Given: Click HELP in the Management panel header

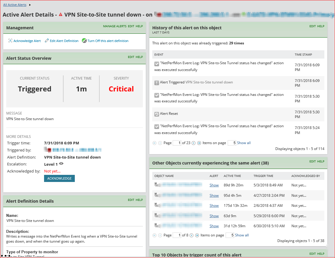Looking at the screenshot, I should tap(139, 26).
